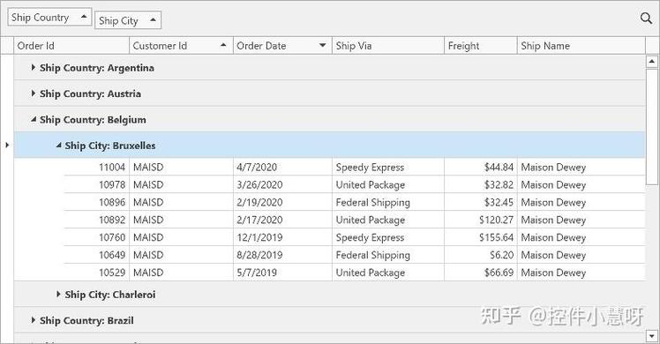Select the Ship Country: Belgium row label
Viewport: 660px width, 344px height.
pyautogui.click(x=93, y=120)
